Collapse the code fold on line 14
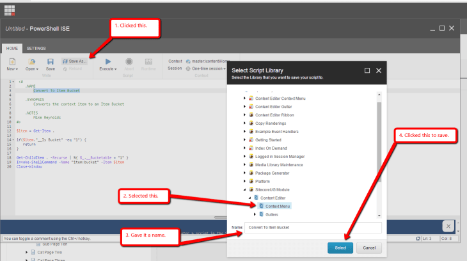 (x=13, y=139)
